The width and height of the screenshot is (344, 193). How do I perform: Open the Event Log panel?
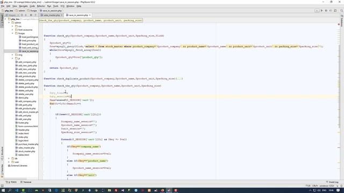[332, 182]
